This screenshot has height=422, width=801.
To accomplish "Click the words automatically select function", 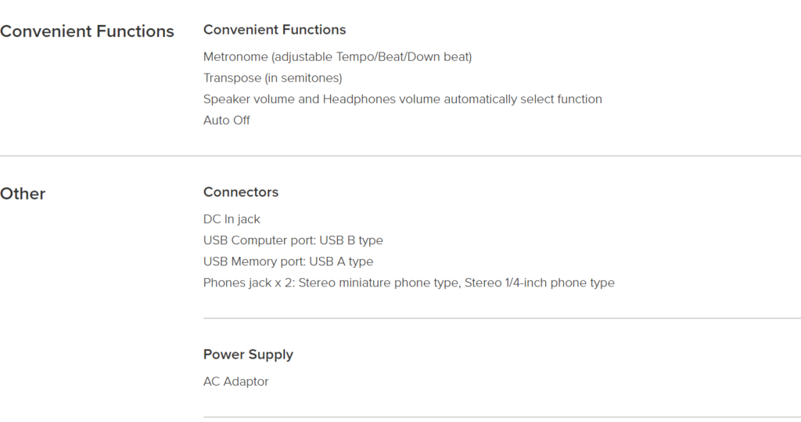I will [x=523, y=99].
